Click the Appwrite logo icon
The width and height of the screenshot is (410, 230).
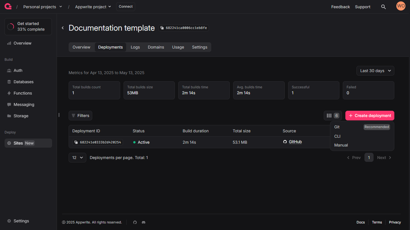tap(8, 7)
